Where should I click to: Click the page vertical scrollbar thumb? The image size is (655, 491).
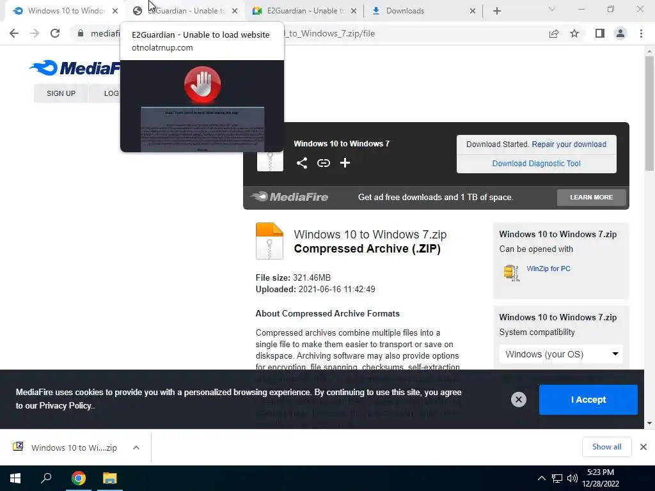649,113
